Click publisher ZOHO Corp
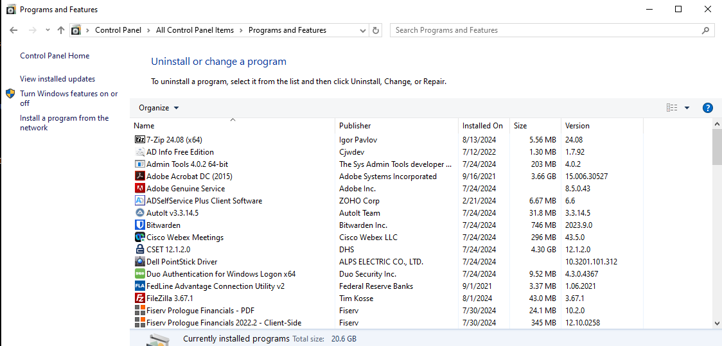 [359, 201]
